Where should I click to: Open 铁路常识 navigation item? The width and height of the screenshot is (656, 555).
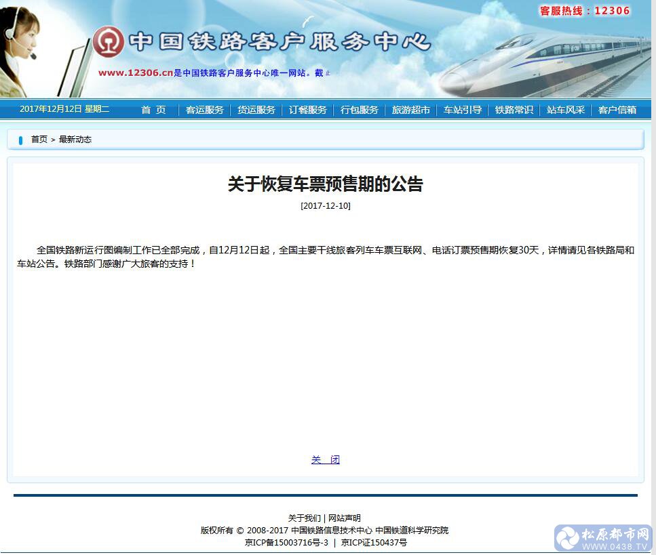[x=514, y=110]
